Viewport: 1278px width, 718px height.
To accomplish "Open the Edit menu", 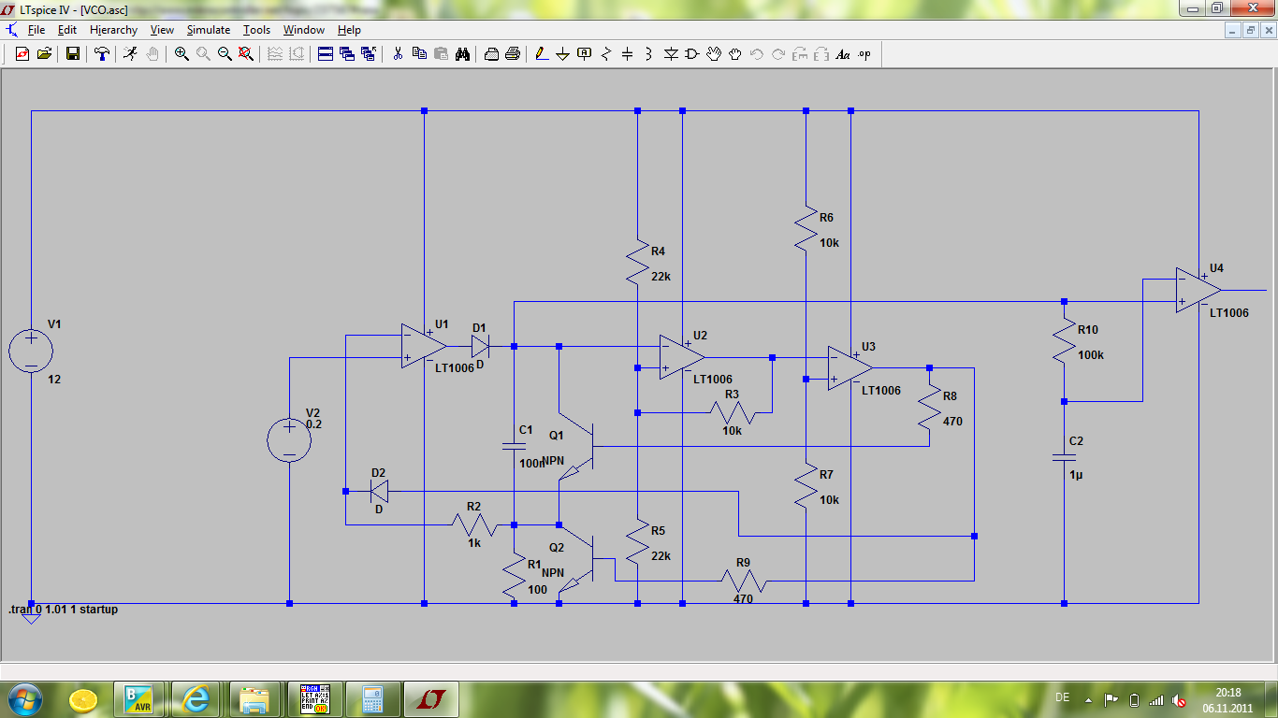I will [67, 30].
